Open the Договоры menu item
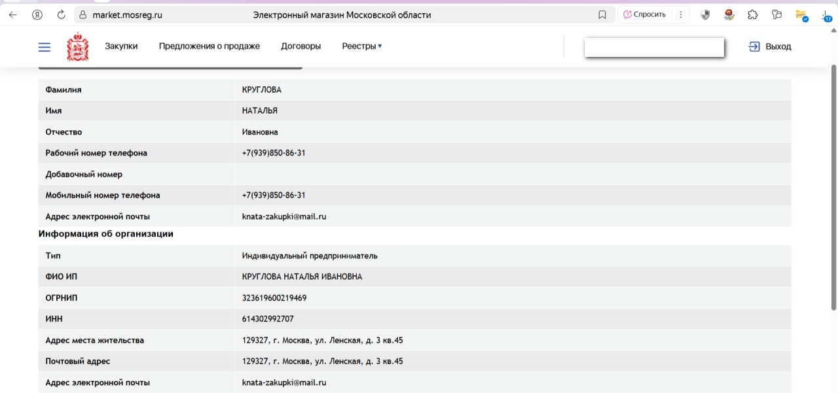Image resolution: width=838 pixels, height=393 pixels. [301, 46]
